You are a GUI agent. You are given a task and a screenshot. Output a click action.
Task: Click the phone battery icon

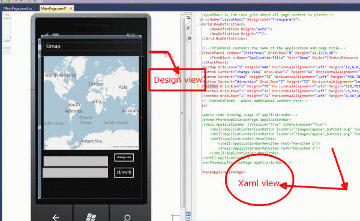[56, 35]
